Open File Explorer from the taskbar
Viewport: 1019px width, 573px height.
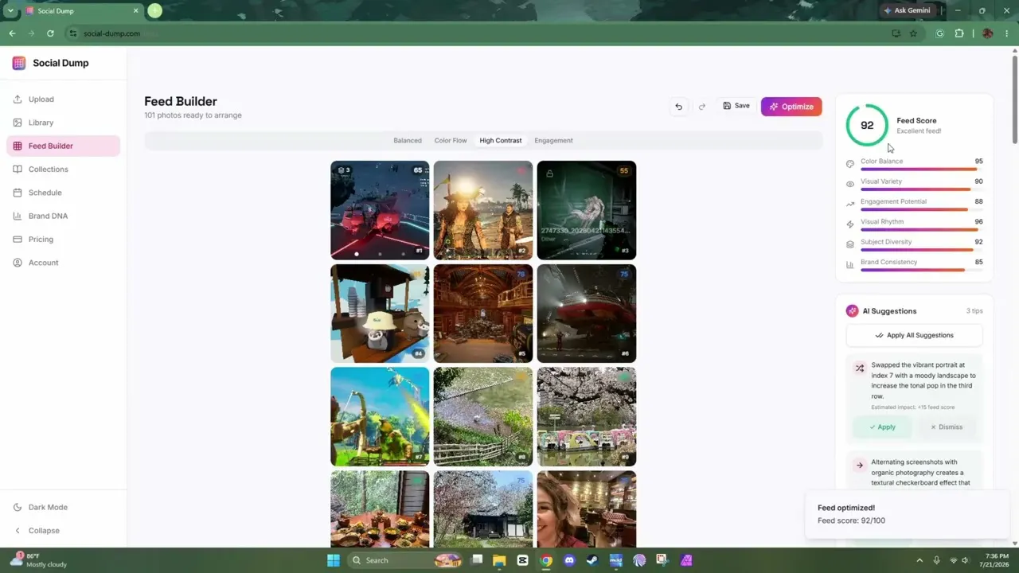click(x=499, y=560)
